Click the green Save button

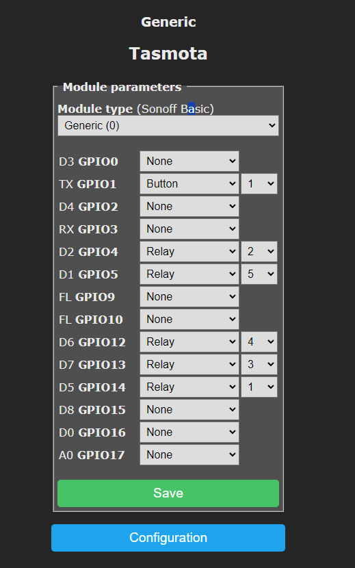tap(168, 493)
